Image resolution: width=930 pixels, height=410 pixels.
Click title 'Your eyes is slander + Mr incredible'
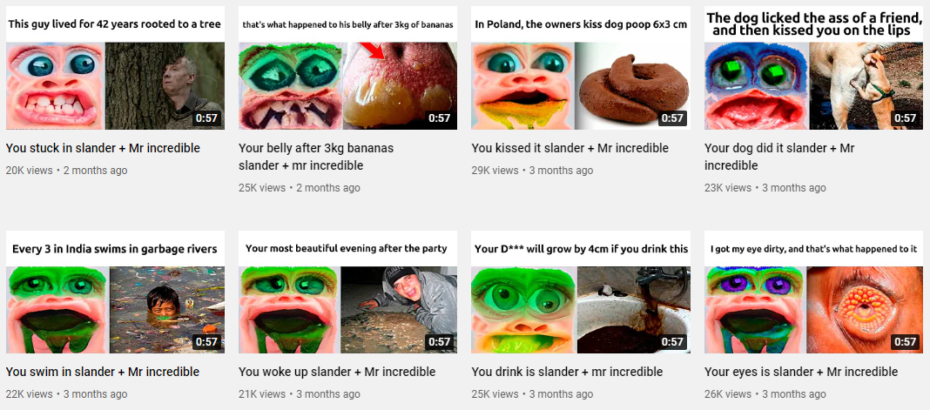point(801,372)
